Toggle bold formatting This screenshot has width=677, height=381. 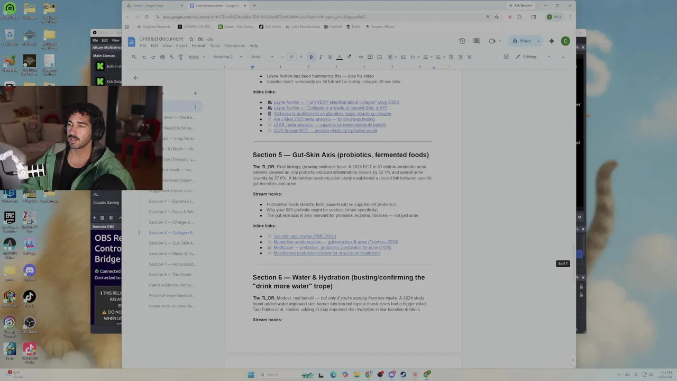[x=311, y=57]
